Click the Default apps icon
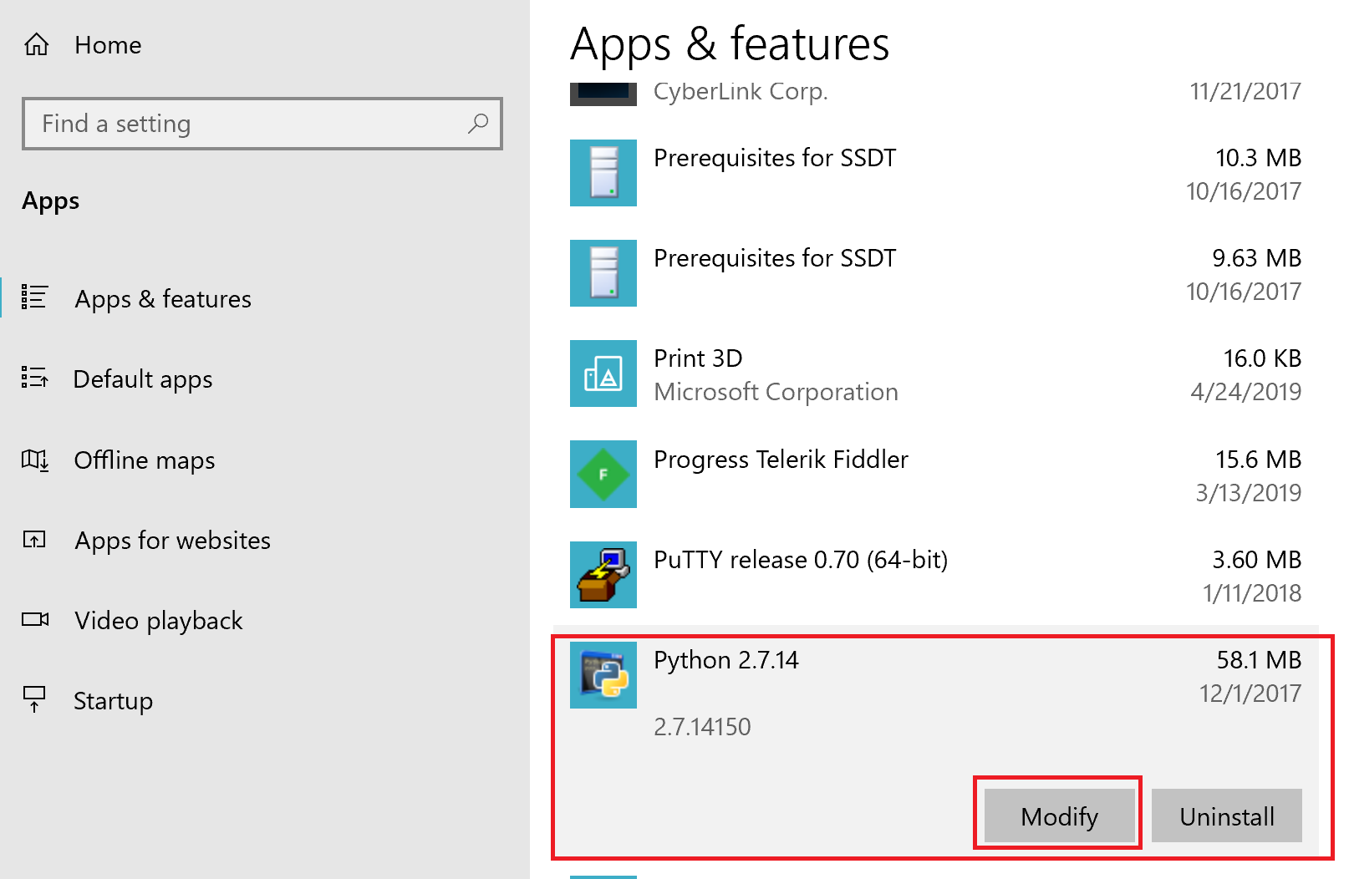This screenshot has width=1349, height=879. pos(34,378)
